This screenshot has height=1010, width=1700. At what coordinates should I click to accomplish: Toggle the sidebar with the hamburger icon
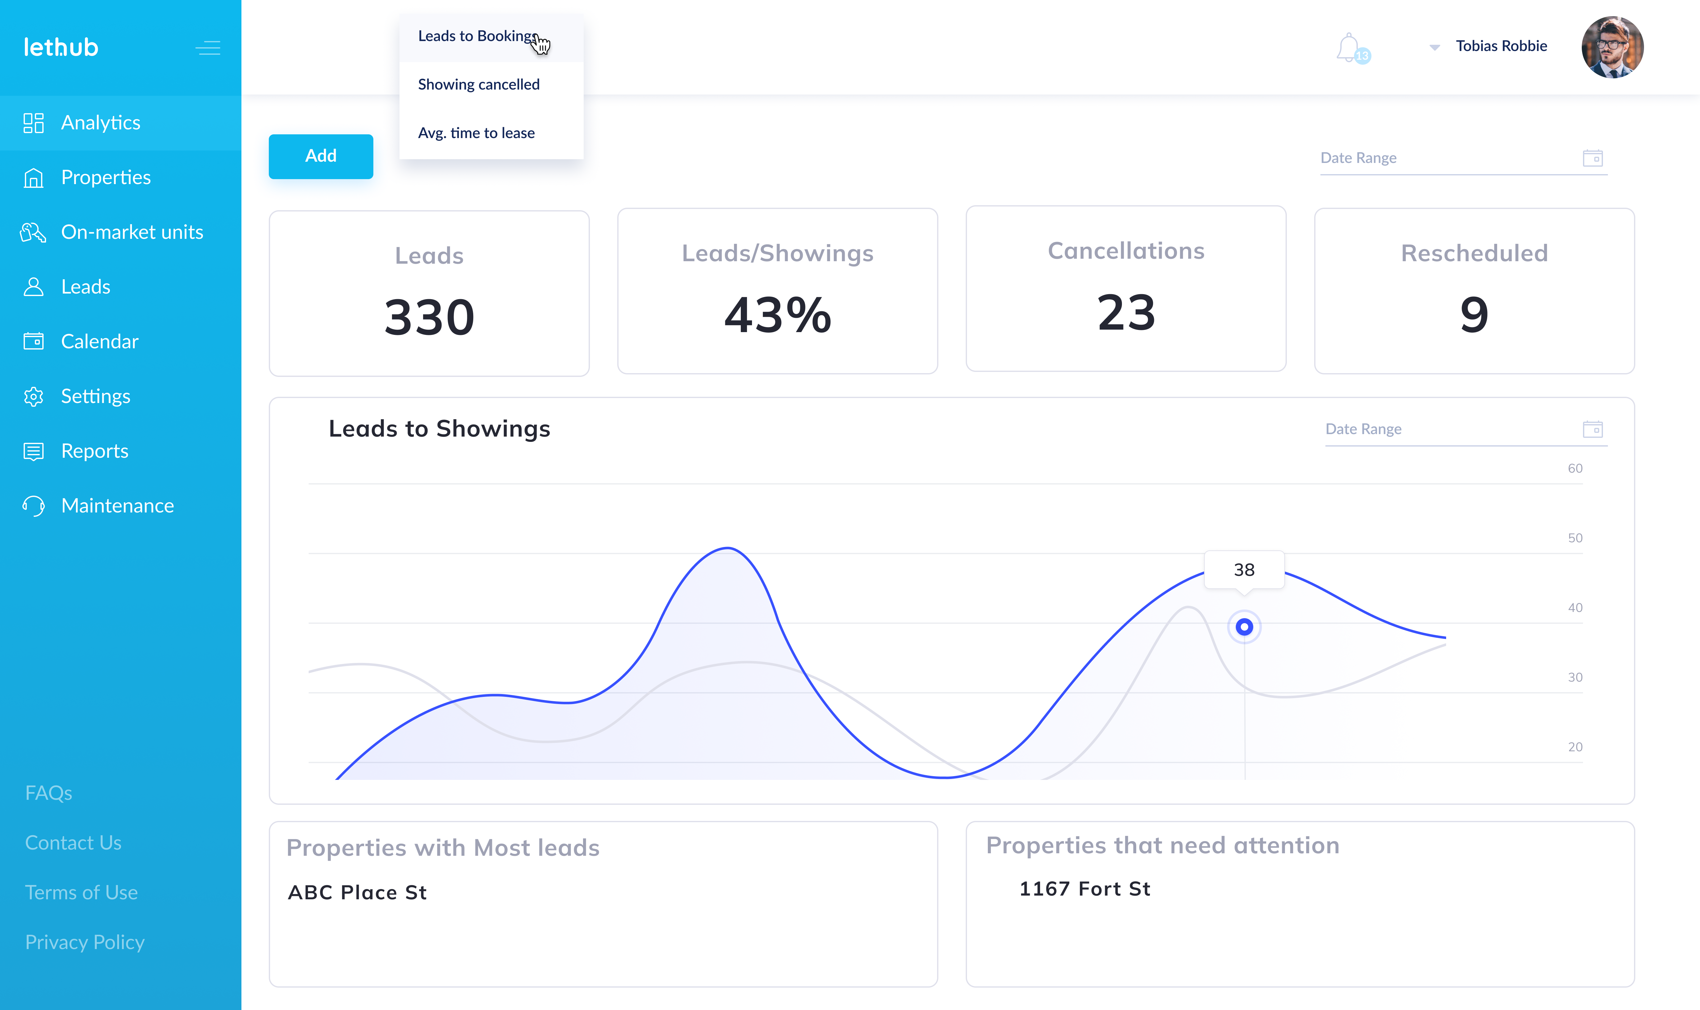point(208,47)
